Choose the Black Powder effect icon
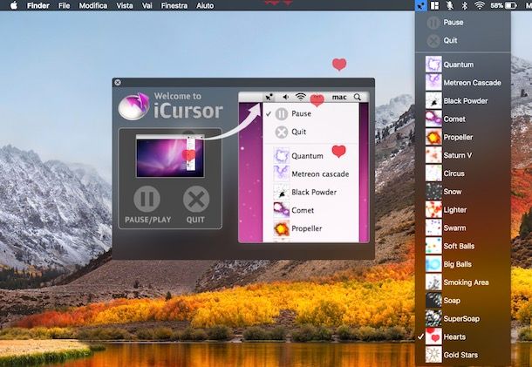This screenshot has height=367, width=532. click(433, 101)
